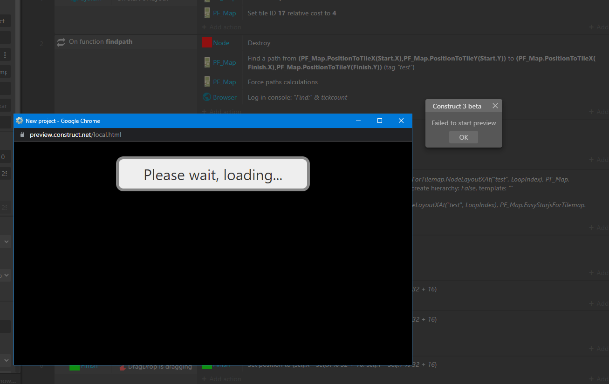
Task: Click OK in the Construct 3 beta dialog
Action: coord(463,137)
